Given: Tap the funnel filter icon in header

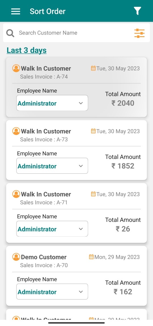Looking at the screenshot, I should pos(137,11).
